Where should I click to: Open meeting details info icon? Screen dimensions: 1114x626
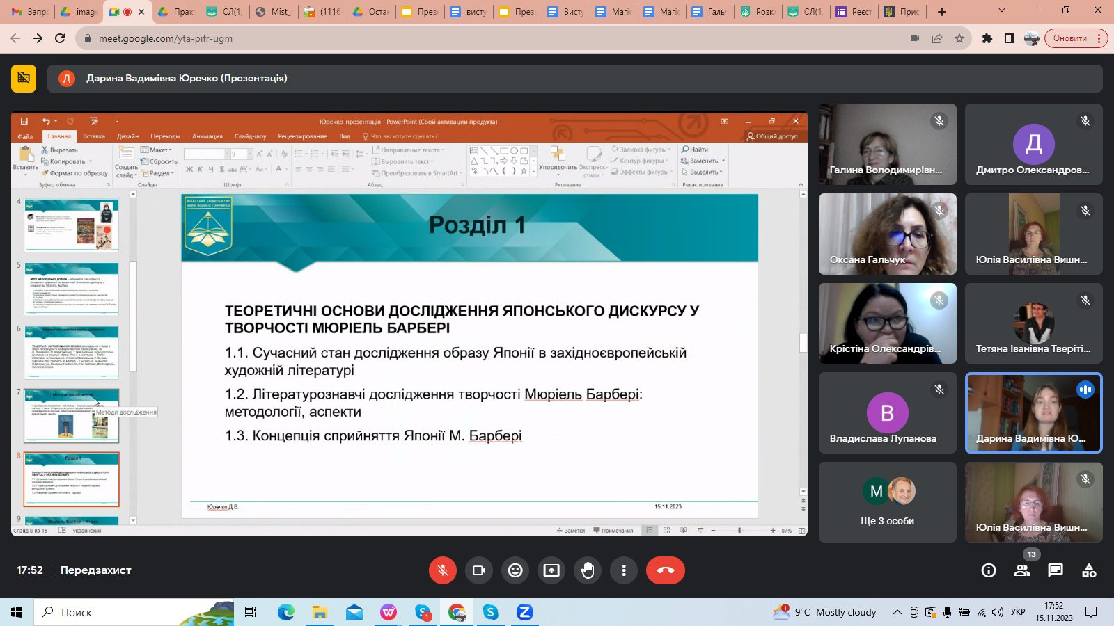point(989,571)
